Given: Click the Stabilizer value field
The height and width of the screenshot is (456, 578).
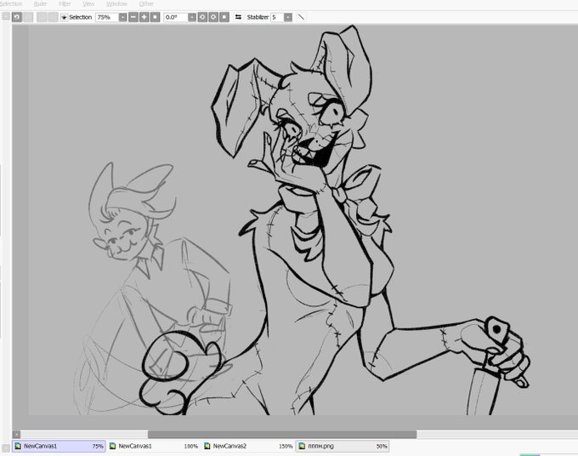Looking at the screenshot, I should [x=277, y=17].
